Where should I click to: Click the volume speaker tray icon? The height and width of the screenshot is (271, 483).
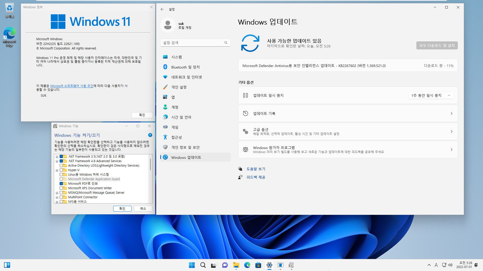coord(450,265)
